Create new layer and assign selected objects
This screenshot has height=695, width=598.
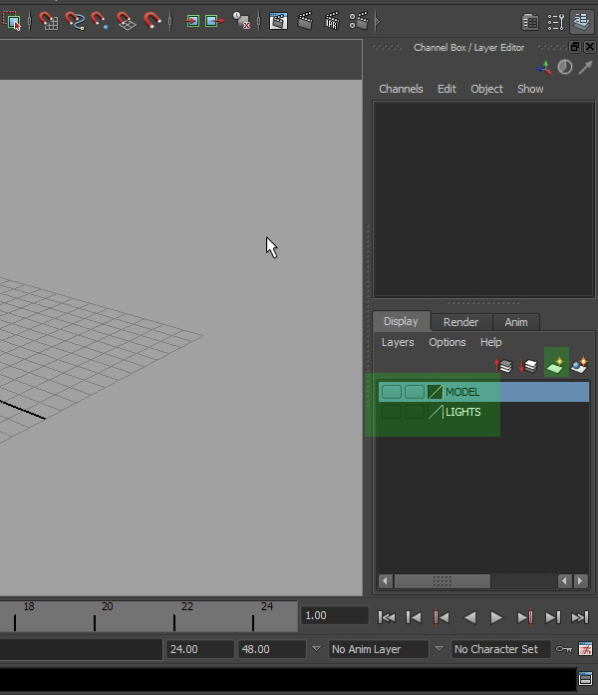pos(580,365)
